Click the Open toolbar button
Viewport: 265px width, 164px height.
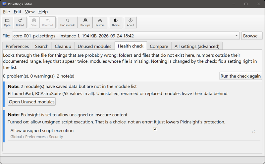tap(7, 22)
